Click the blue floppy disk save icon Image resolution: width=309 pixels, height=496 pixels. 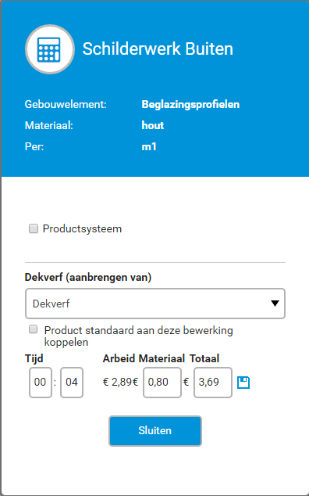tap(243, 383)
